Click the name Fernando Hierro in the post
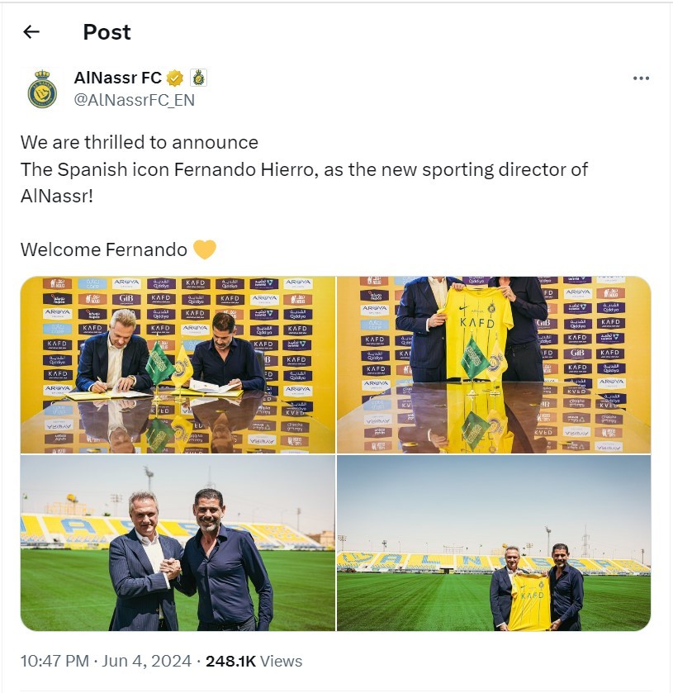This screenshot has width=673, height=693. (x=255, y=169)
